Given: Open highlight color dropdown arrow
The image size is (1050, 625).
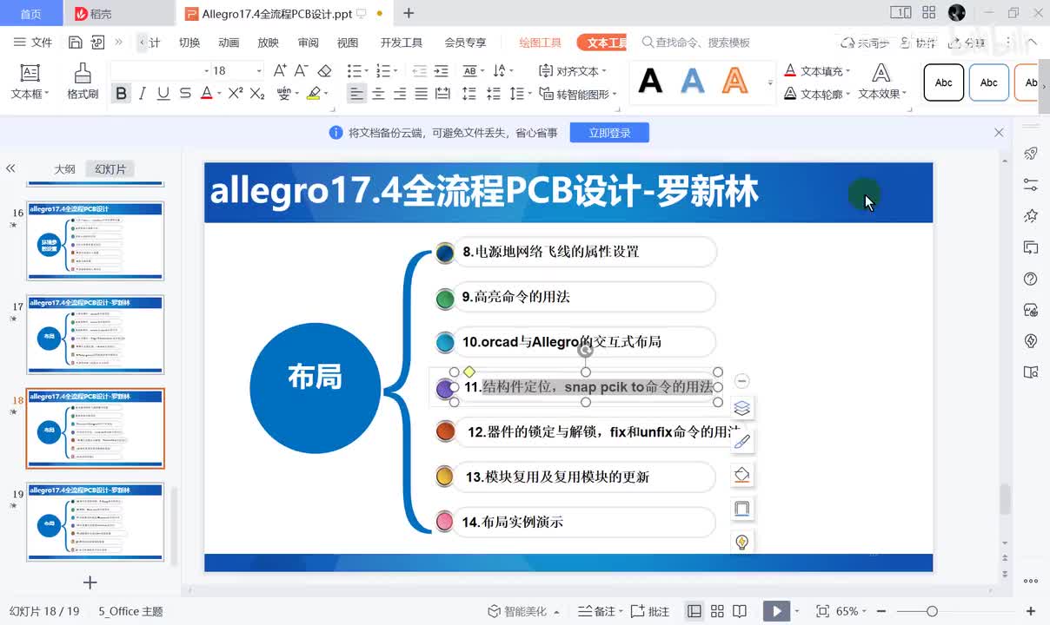Looking at the screenshot, I should tap(325, 94).
